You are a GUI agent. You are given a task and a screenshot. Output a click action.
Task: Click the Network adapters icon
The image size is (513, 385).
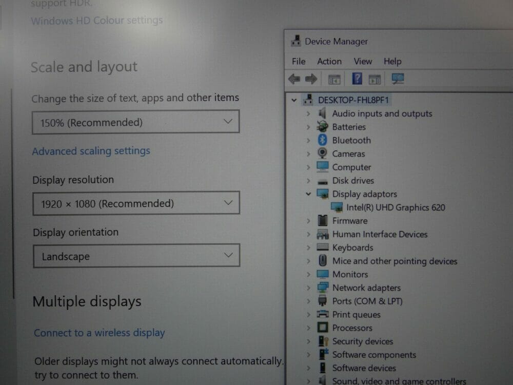[x=323, y=287]
